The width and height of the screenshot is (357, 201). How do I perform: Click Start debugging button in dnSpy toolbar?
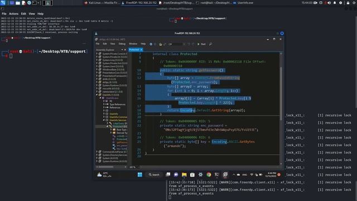pyautogui.click(x=201, y=44)
